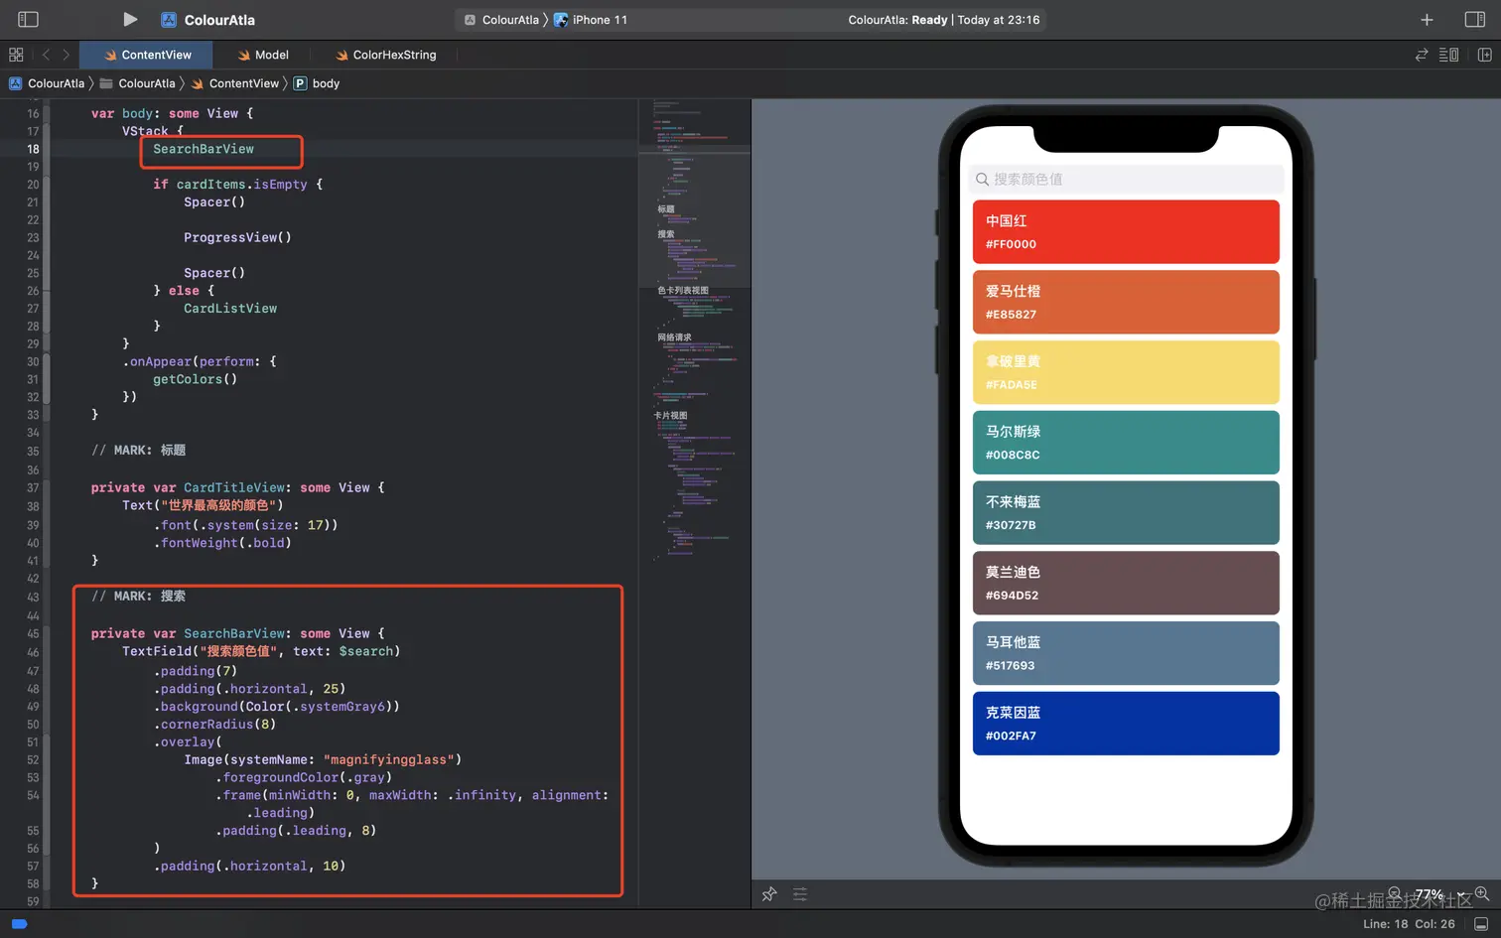
Task: Choose iPhone 11 run destination
Action: 591,20
